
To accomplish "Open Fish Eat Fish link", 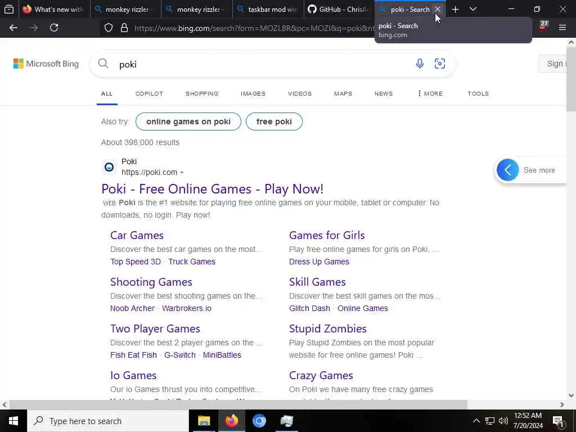I will point(133,355).
